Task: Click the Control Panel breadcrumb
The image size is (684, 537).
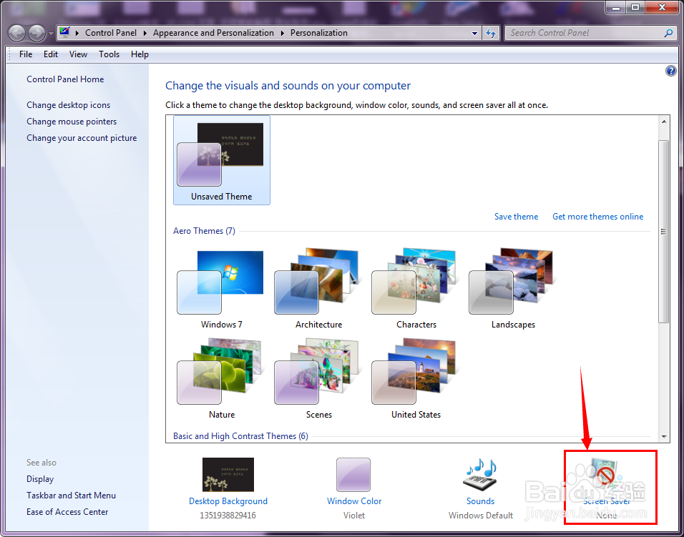Action: click(111, 33)
